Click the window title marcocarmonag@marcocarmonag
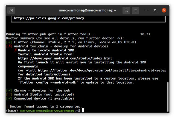 click(87, 10)
